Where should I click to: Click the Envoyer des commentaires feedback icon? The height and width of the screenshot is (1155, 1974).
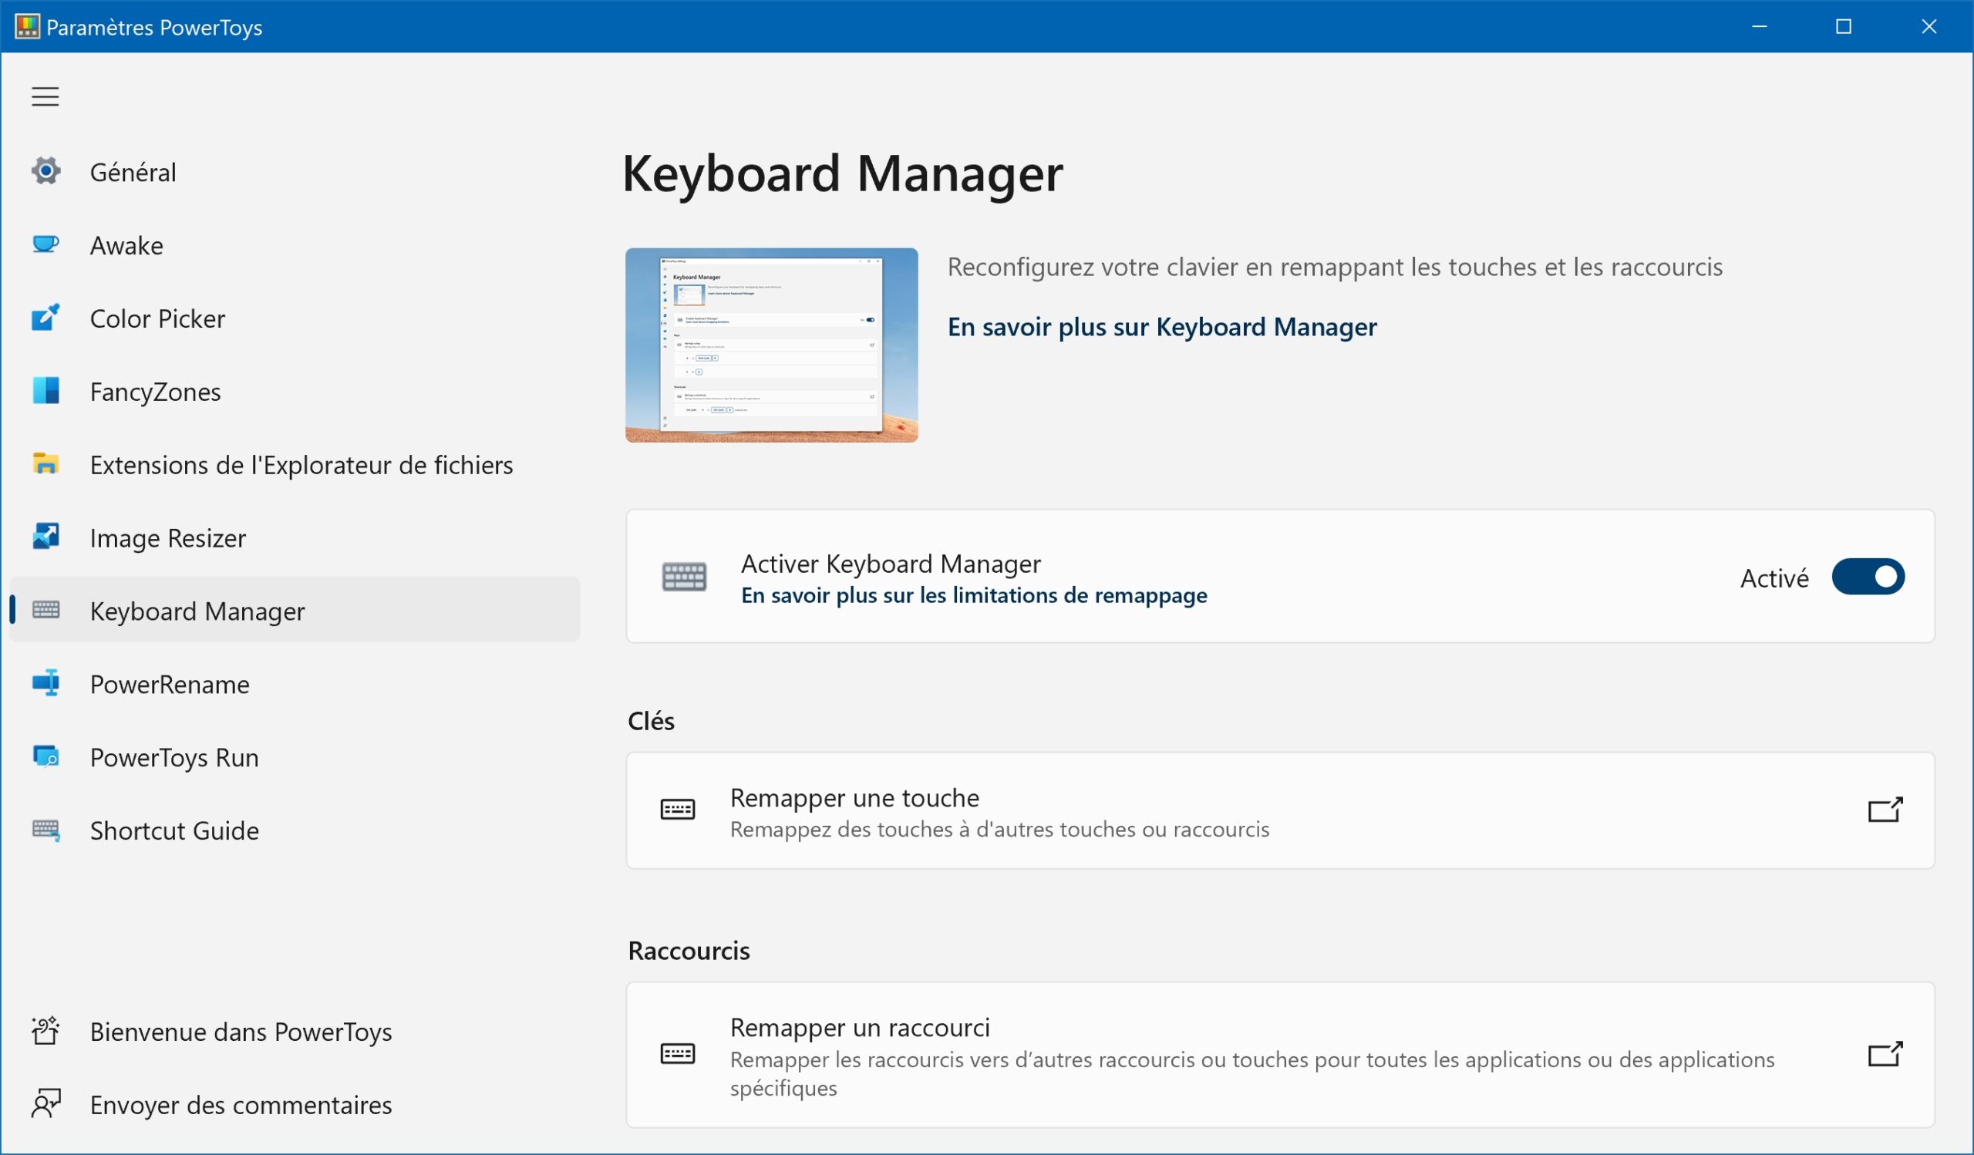pos(46,1104)
